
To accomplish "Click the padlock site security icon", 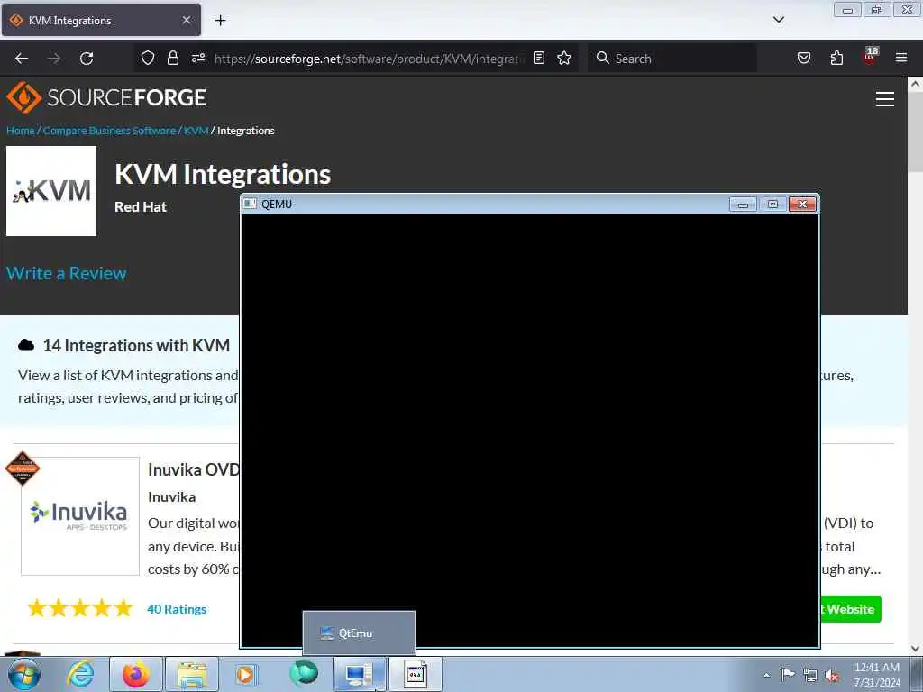I will pos(172,58).
